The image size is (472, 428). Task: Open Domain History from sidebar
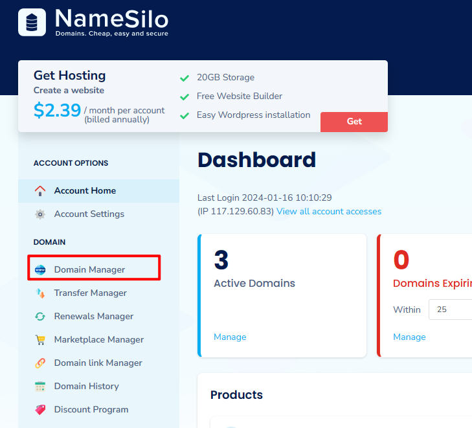click(86, 387)
